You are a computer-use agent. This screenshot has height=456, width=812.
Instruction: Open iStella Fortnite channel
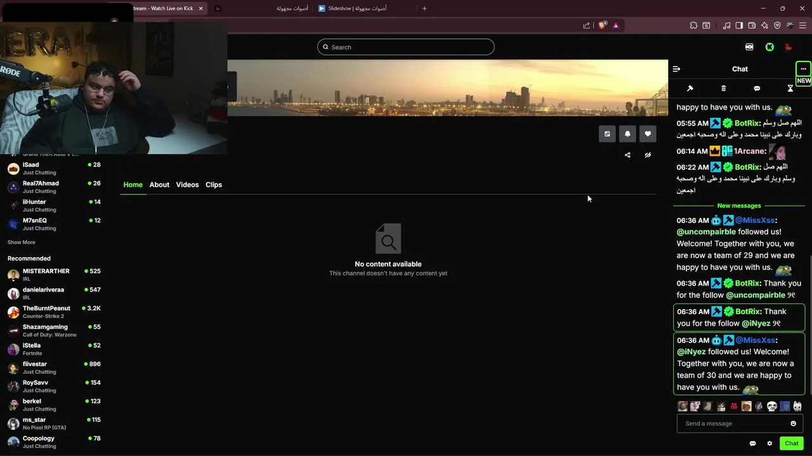54,349
